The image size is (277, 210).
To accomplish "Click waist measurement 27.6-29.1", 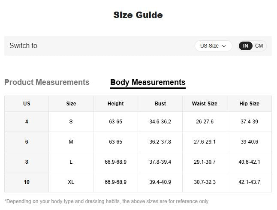I will click(x=205, y=142).
